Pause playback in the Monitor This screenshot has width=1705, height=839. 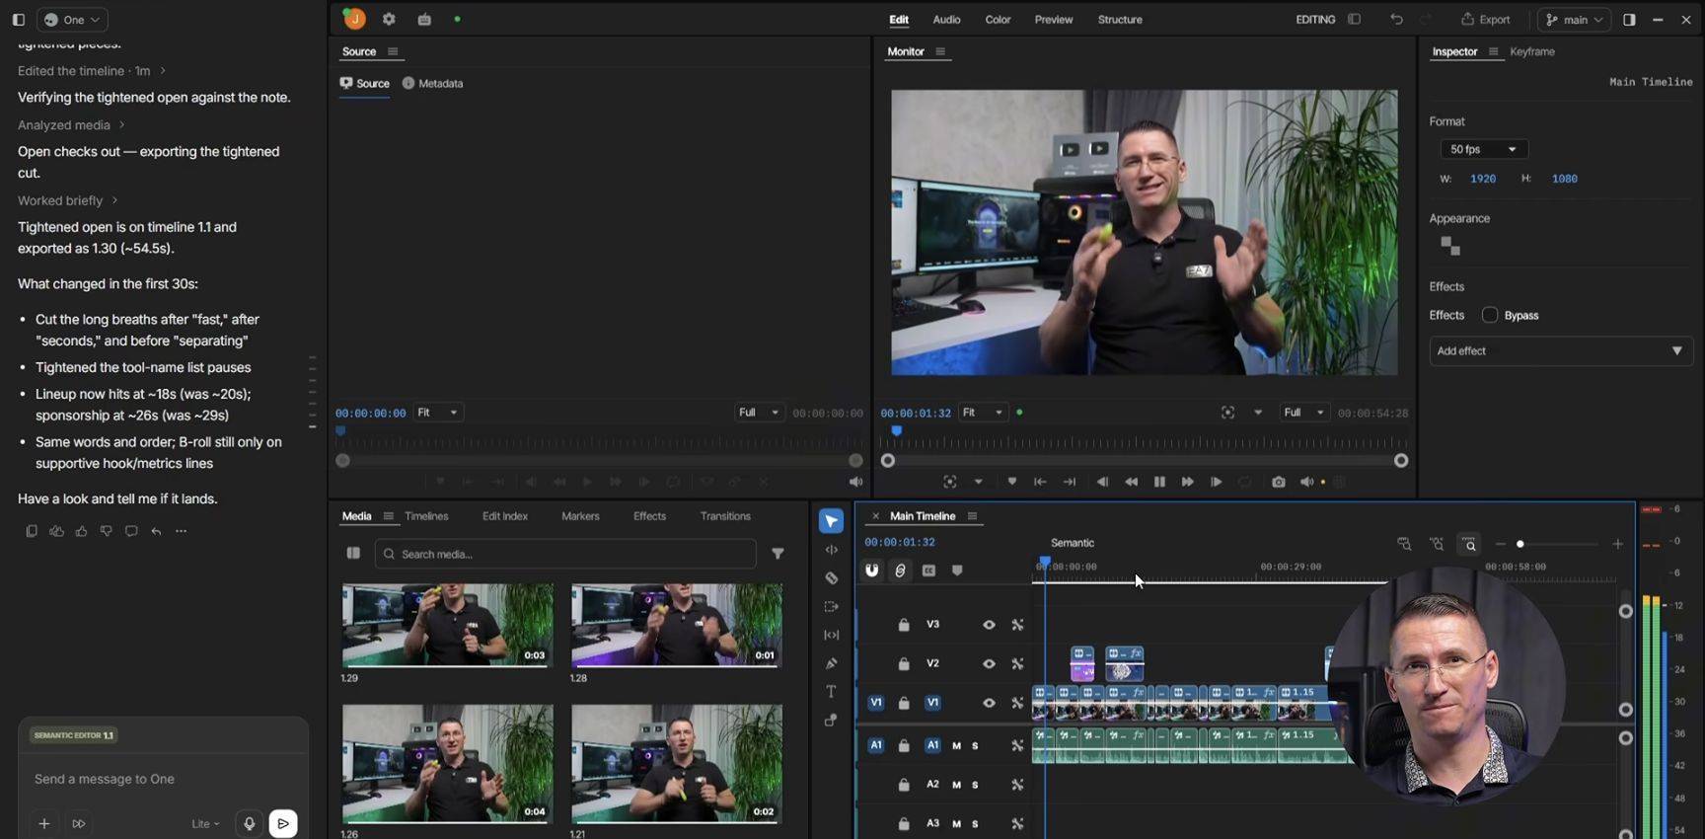coord(1159,482)
